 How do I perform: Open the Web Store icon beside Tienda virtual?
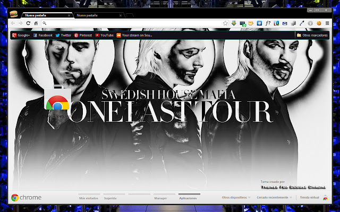[x=325, y=197]
